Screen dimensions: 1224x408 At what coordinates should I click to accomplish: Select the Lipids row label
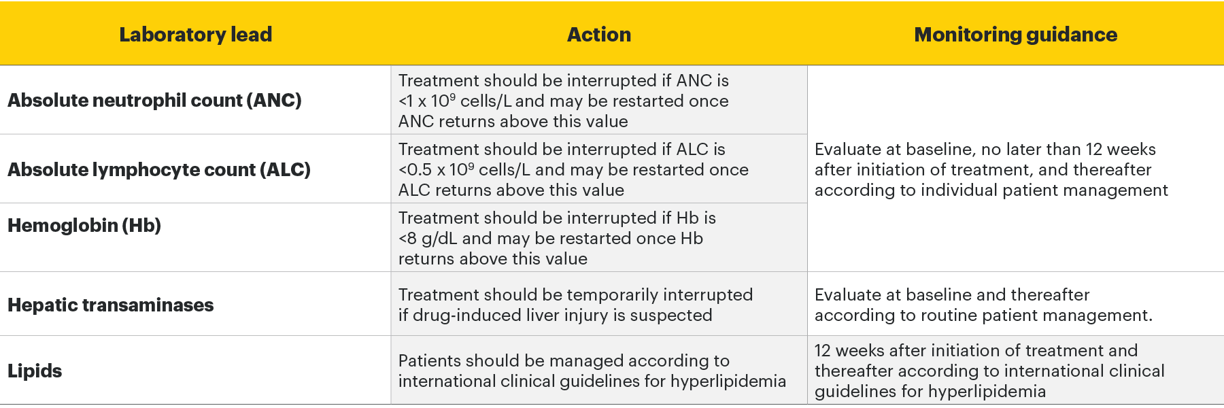(x=35, y=371)
